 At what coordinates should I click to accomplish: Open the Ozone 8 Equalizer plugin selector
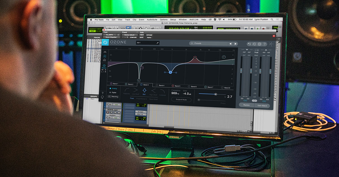pos(112,37)
